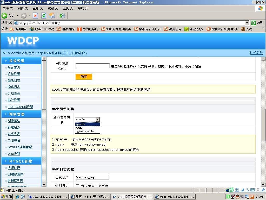Click the API登录Key input field
Viewport: 266px width, 200px height.
pyautogui.click(x=92, y=66)
